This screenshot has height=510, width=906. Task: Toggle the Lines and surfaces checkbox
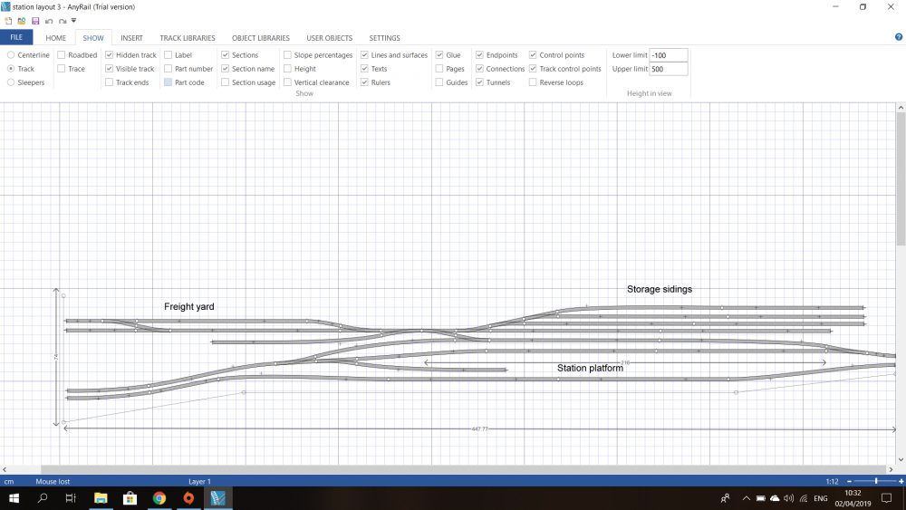[364, 55]
